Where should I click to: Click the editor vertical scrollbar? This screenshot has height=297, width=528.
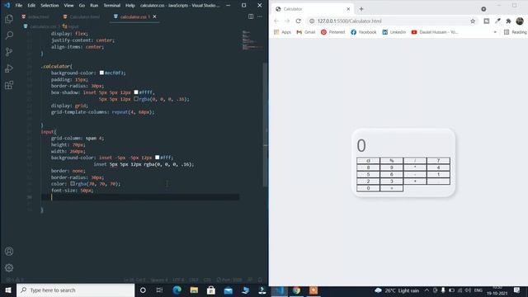266,125
